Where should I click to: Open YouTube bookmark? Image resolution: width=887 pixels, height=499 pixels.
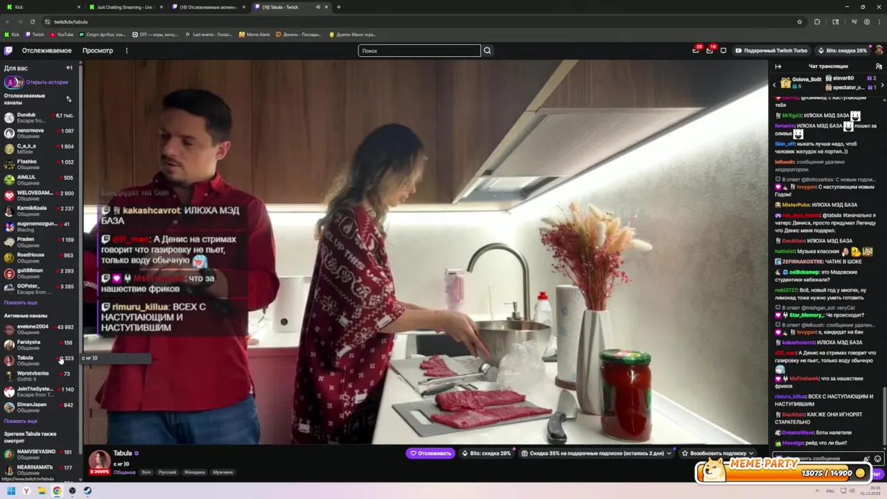point(62,34)
